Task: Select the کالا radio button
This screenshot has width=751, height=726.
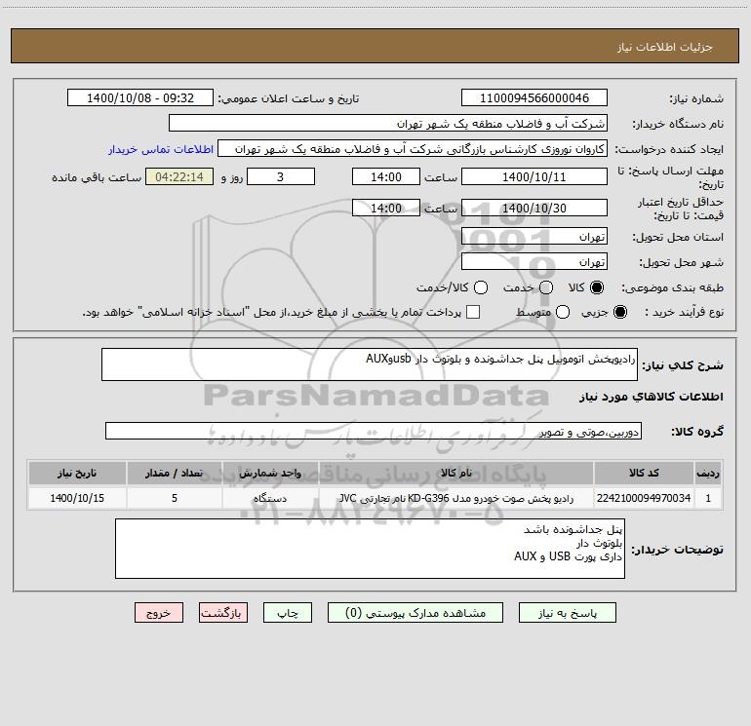Action: 597,287
